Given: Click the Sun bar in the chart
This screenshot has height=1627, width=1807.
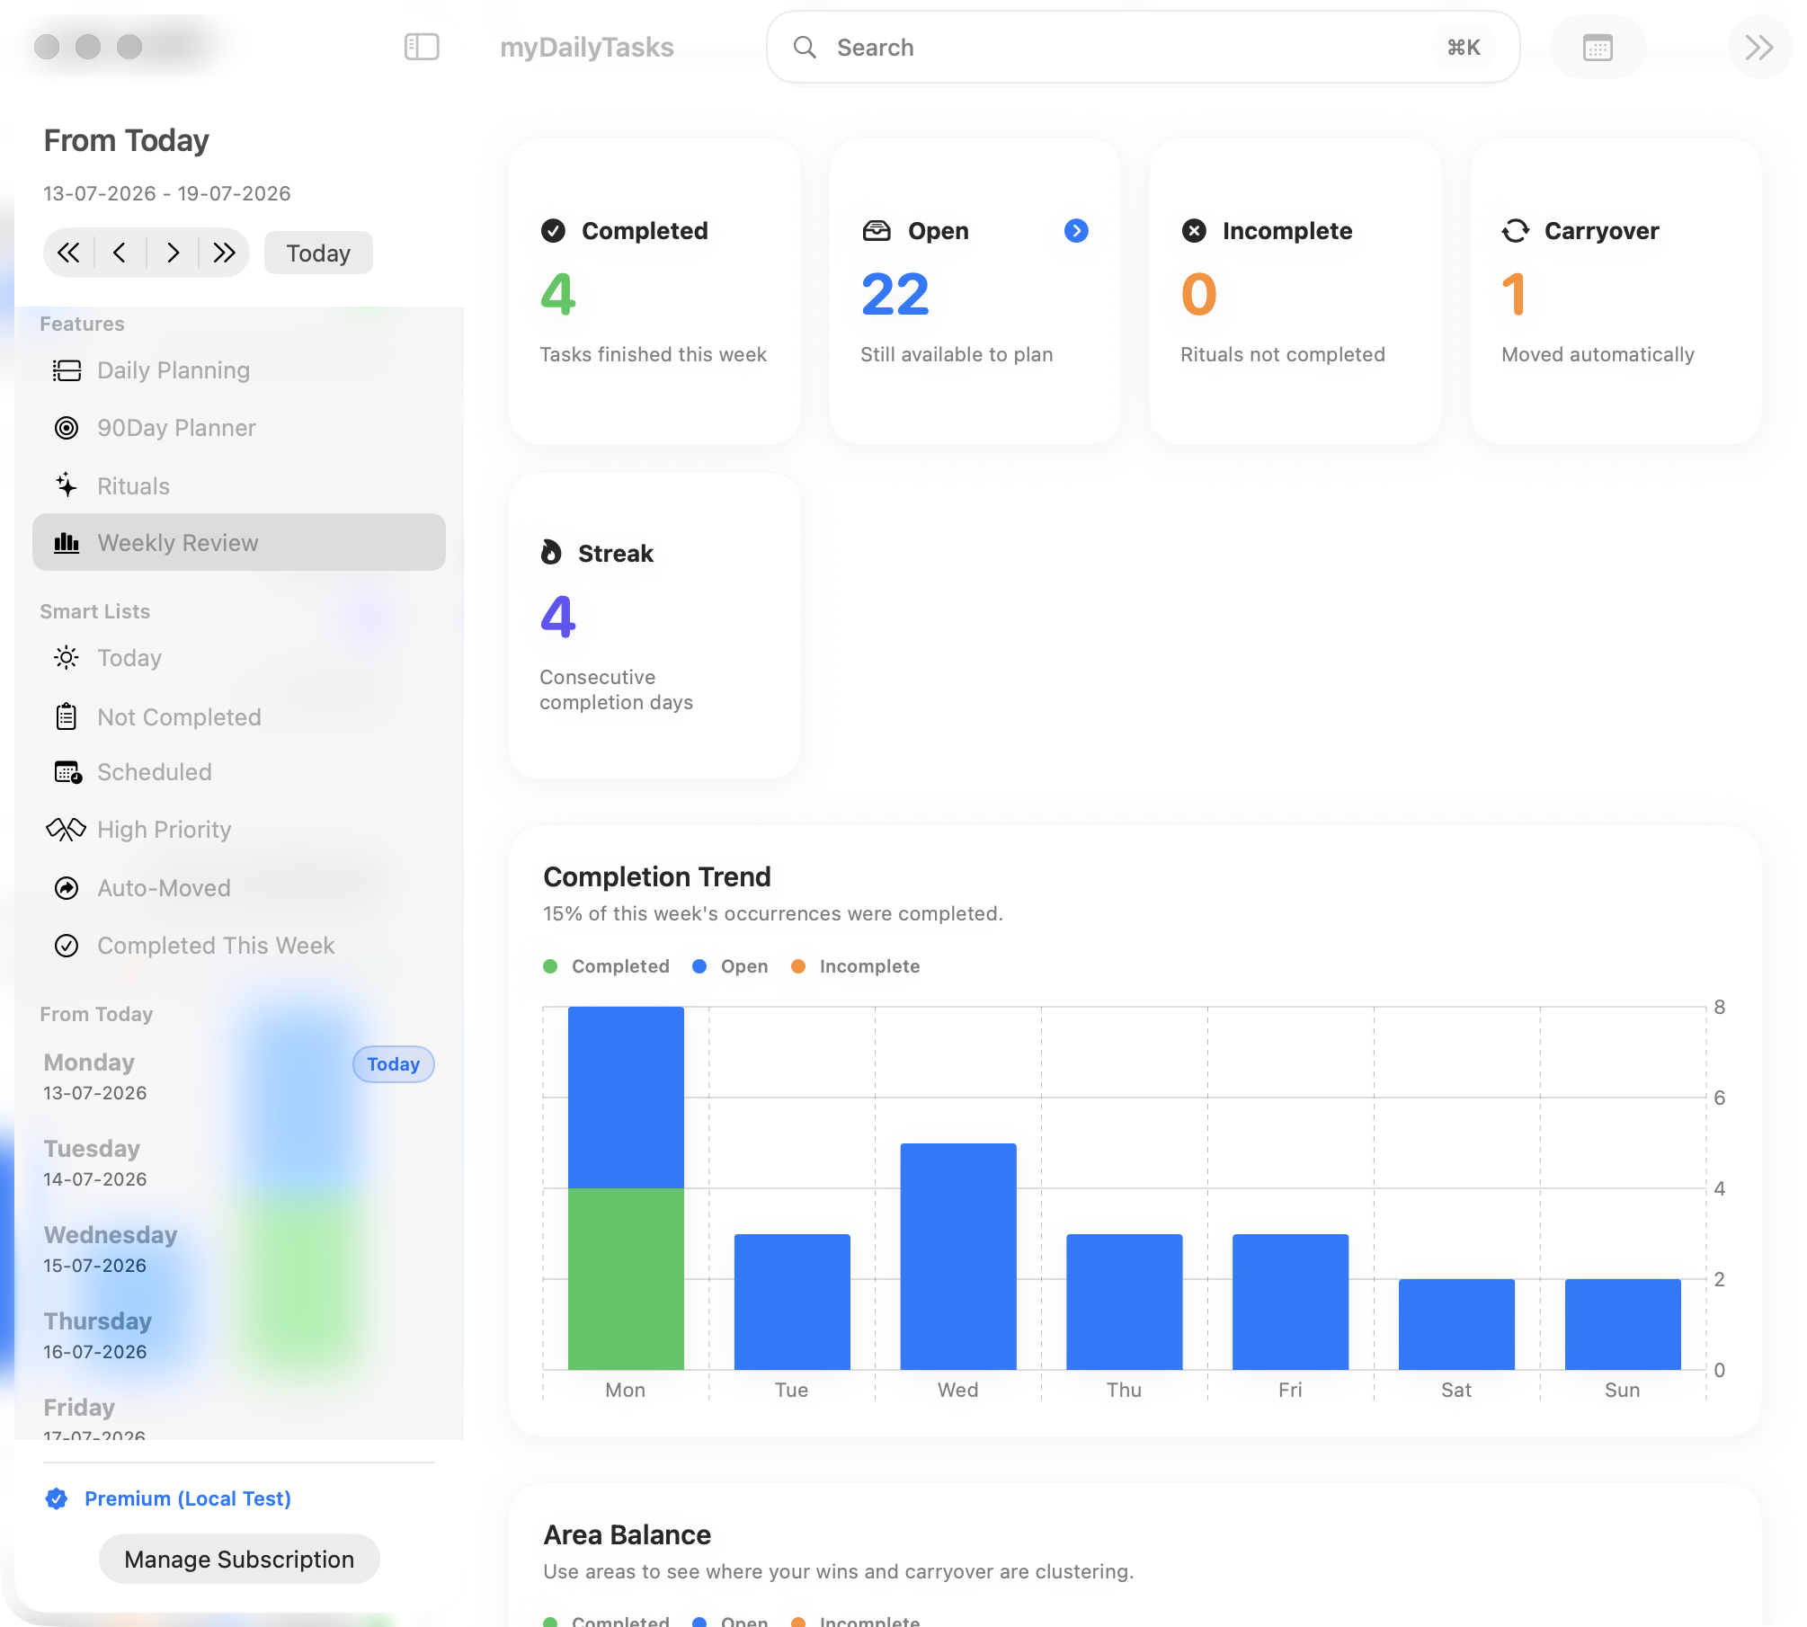Looking at the screenshot, I should pyautogui.click(x=1623, y=1324).
